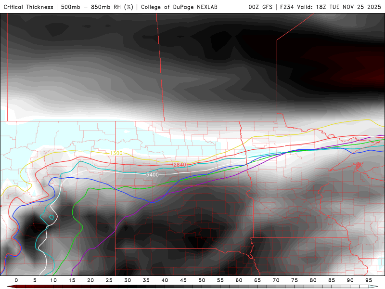Select the '15' tick on the color scale
This screenshot has width=385, height=289.
coord(72,280)
